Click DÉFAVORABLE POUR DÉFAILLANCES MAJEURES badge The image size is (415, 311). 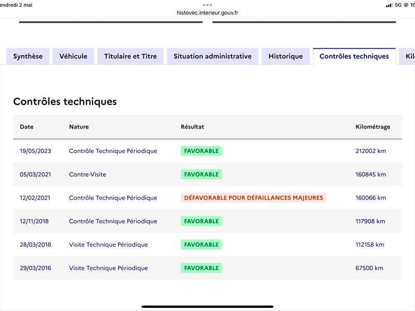[x=254, y=198]
